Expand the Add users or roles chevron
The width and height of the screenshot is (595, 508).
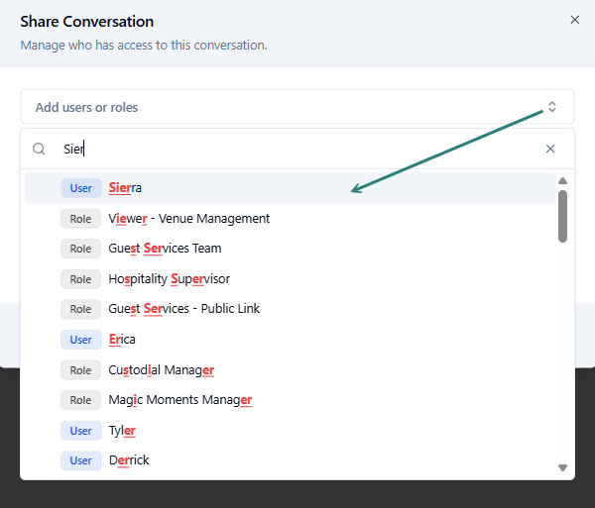tap(552, 107)
